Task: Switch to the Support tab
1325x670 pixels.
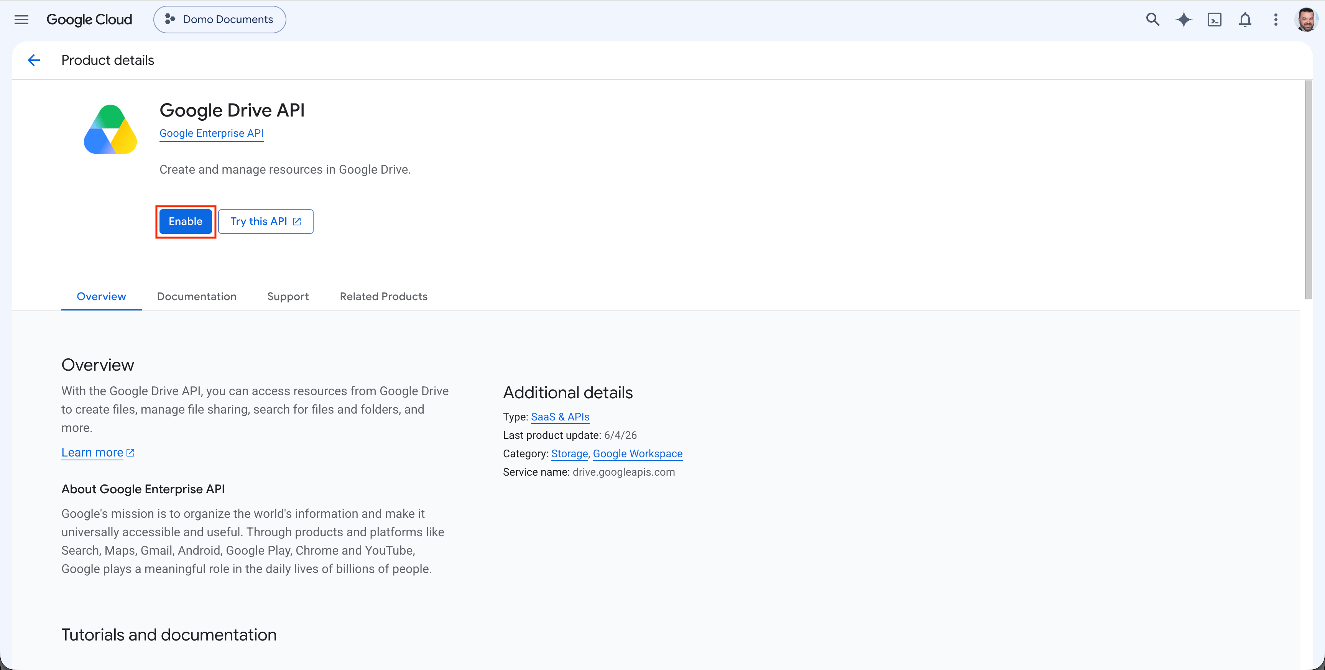Action: [288, 296]
